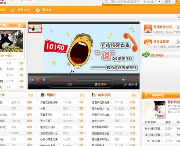
Task: Click 订购 for 为你学会成人之...
Action: point(81,133)
